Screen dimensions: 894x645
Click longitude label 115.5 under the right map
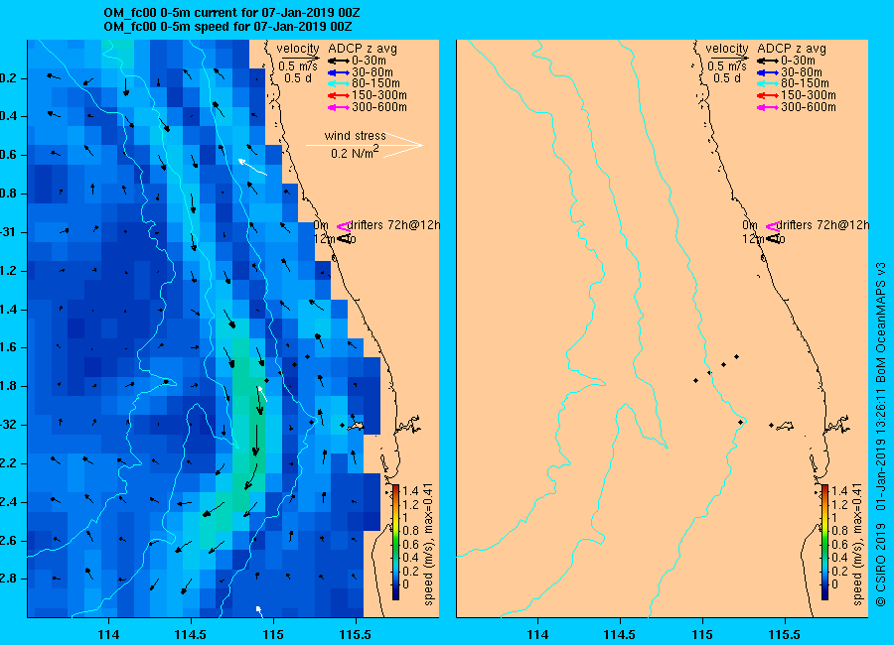click(785, 634)
